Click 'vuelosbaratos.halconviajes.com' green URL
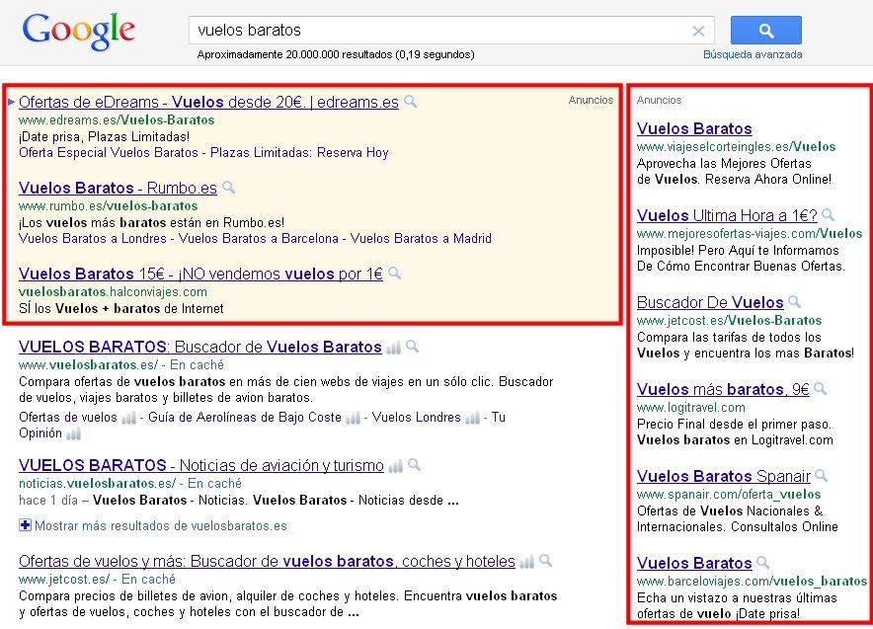The width and height of the screenshot is (873, 629). (113, 291)
